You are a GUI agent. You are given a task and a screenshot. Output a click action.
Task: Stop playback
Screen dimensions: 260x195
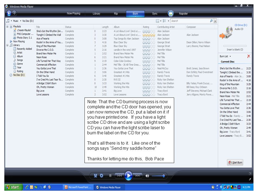pyautogui.click(x=110, y=176)
